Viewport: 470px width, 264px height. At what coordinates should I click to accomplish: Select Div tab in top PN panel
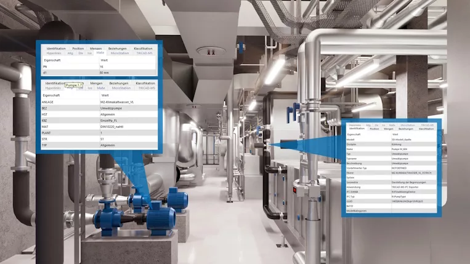(81, 54)
